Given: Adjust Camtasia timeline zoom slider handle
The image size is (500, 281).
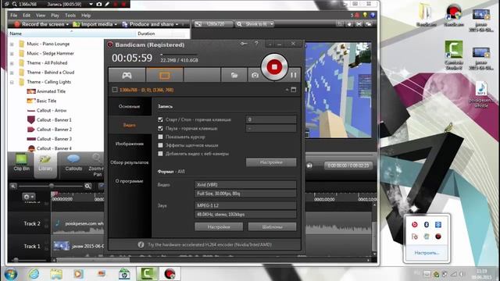Looking at the screenshot, I should click(x=52, y=186).
